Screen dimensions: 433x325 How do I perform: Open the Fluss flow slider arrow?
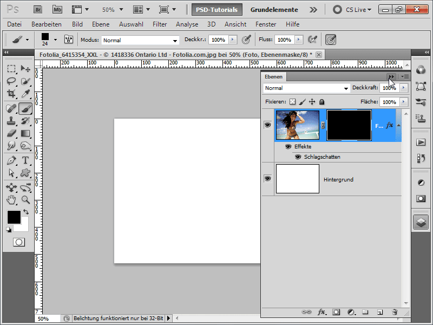[x=299, y=40]
